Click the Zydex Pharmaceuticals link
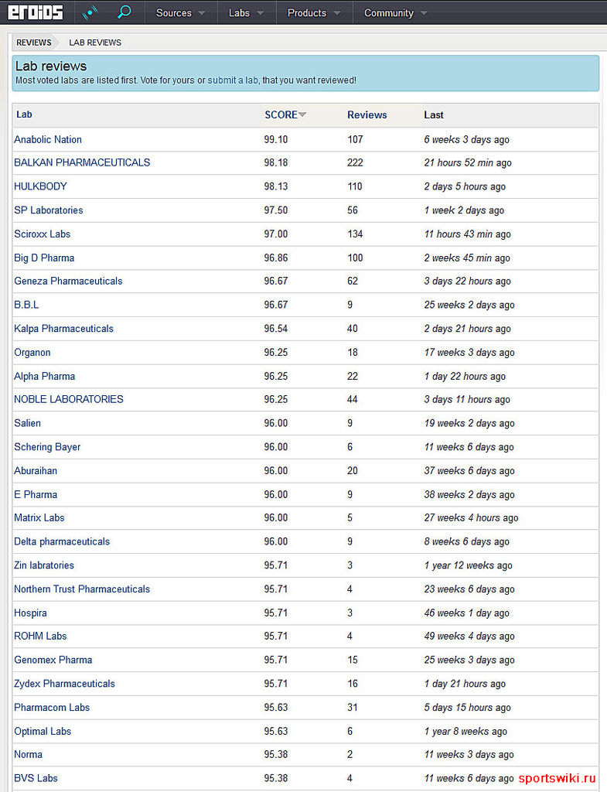Screen dimensions: 607x792 point(64,684)
